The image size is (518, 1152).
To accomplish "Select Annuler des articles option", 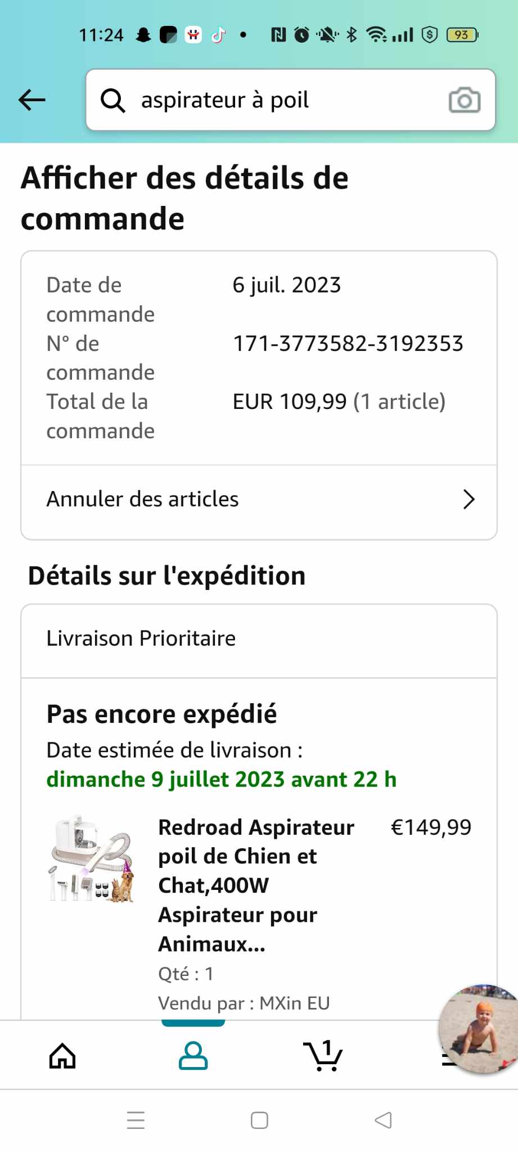I will [259, 499].
